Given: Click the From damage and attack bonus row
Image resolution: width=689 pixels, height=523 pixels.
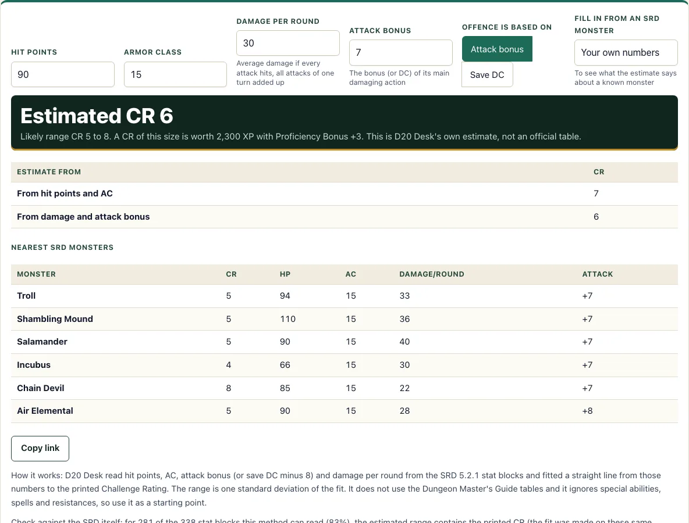Looking at the screenshot, I should 344,217.
